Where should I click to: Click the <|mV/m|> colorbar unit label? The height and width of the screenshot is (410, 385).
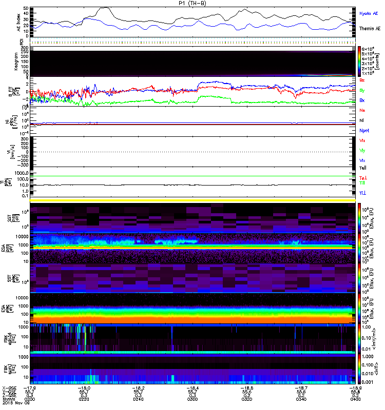coord(375,339)
